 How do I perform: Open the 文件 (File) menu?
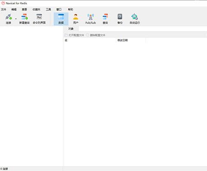click(x=3, y=10)
